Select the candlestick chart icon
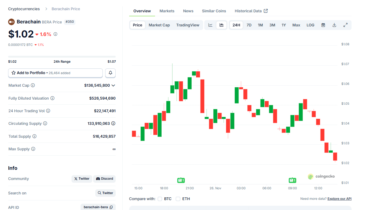 [221, 25]
